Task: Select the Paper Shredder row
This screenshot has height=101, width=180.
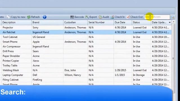Action: pyautogui.click(x=86, y=56)
